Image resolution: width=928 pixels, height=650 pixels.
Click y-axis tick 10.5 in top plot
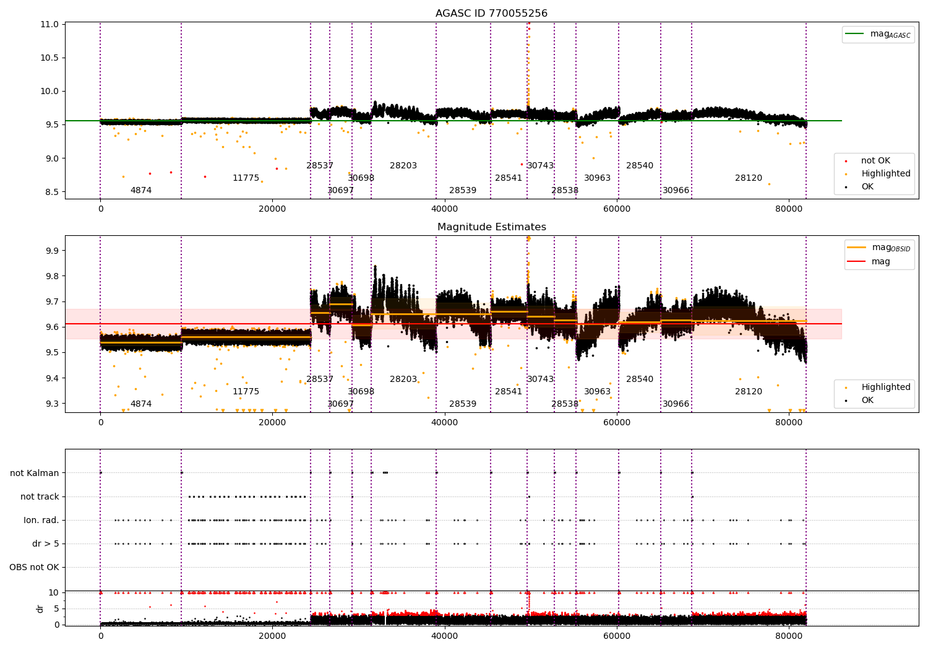tap(50, 58)
